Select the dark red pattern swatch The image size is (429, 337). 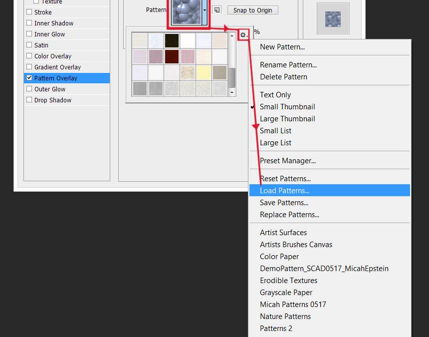[172, 56]
